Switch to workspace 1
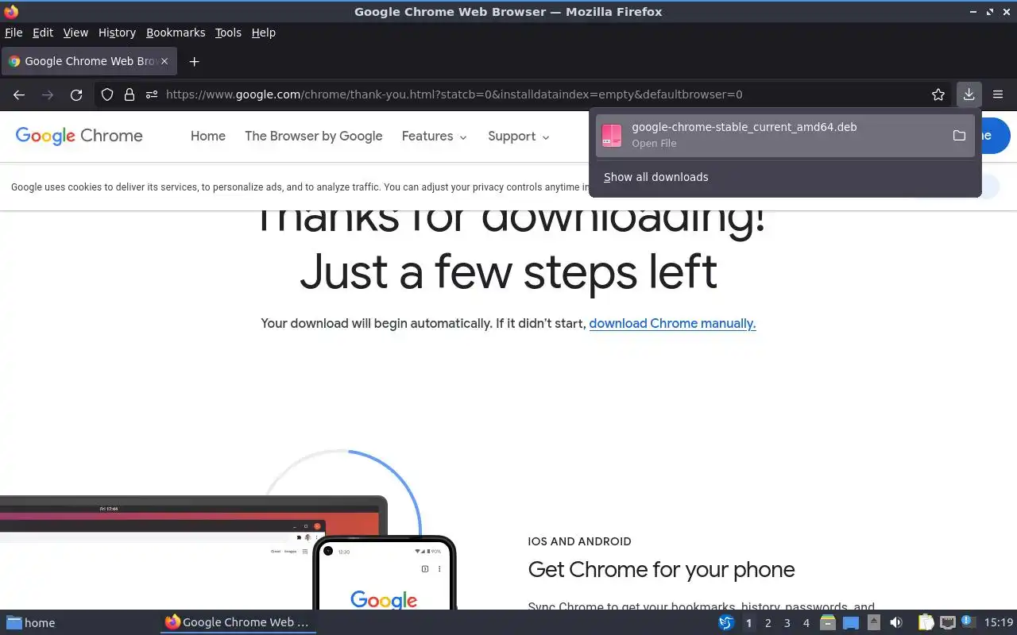This screenshot has width=1017, height=635. coord(748,623)
